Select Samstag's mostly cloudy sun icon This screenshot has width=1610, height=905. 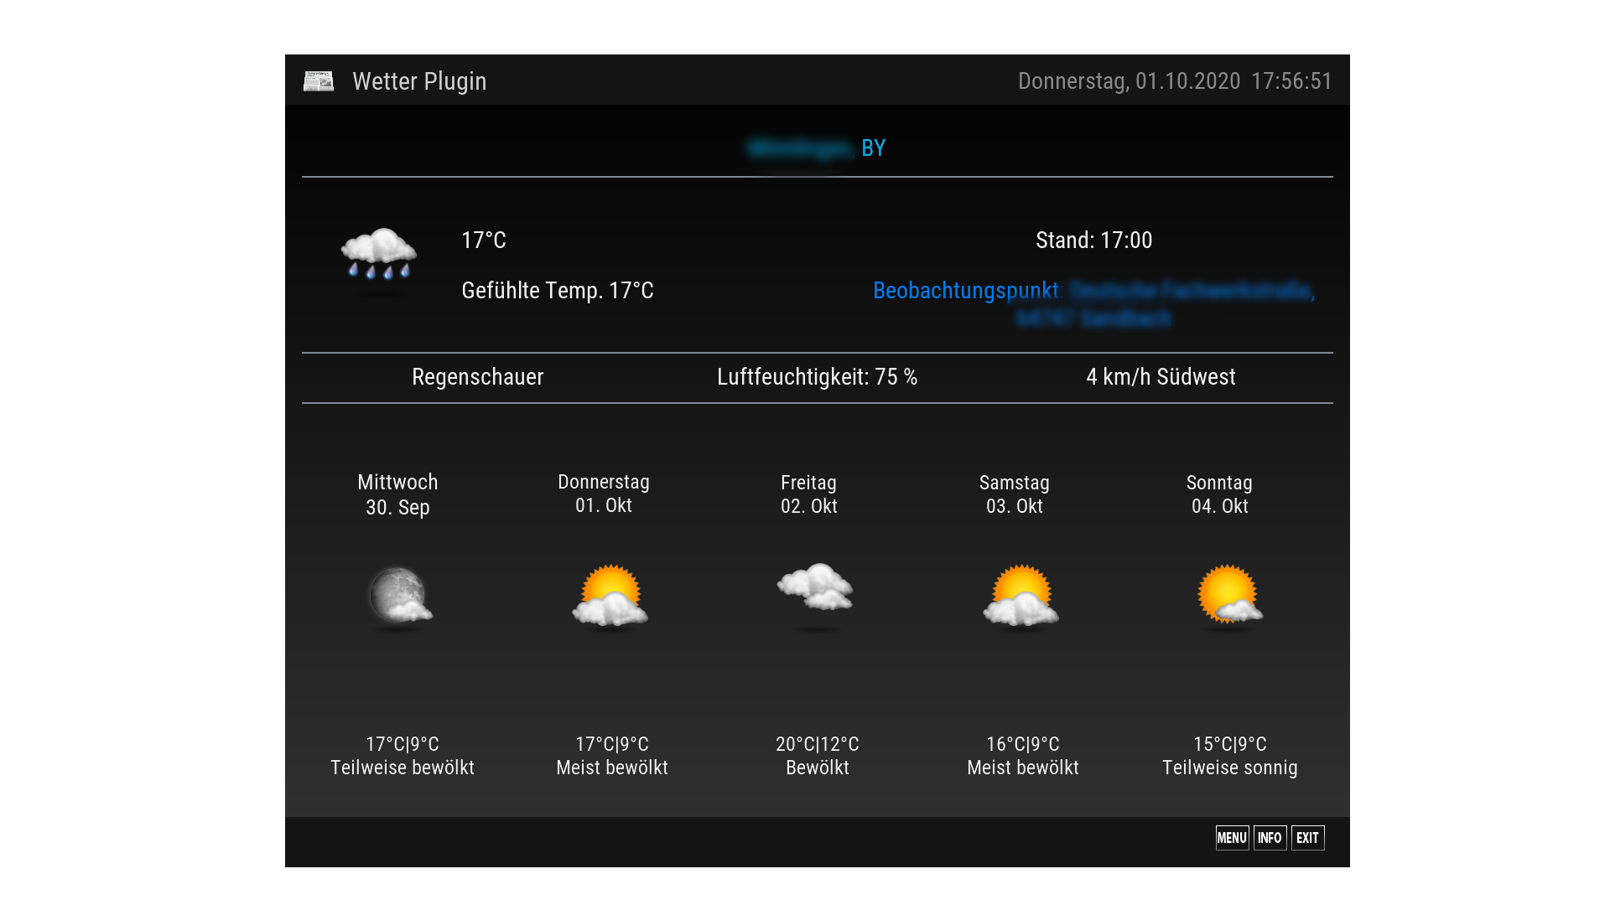(x=1021, y=596)
